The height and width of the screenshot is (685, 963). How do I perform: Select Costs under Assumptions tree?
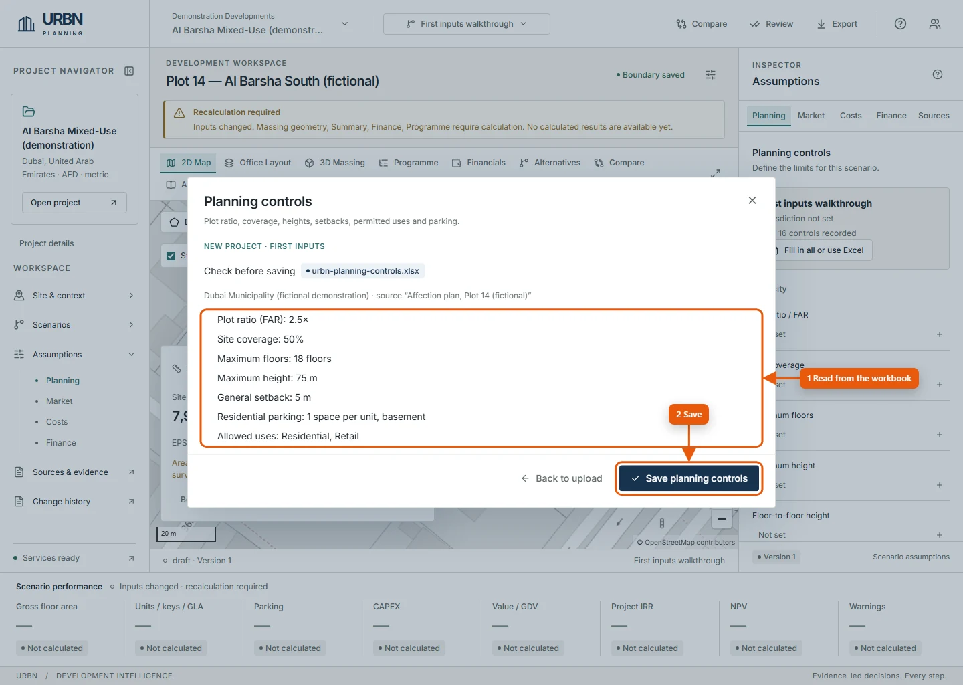pos(57,422)
